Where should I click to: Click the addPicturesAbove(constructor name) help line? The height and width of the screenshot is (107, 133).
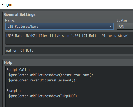tap(51, 75)
